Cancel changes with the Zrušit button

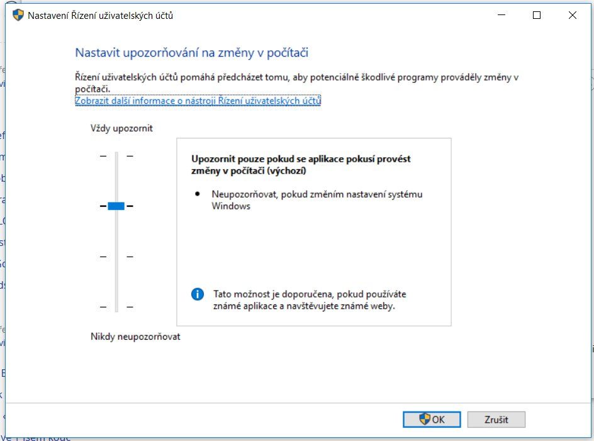(x=496, y=420)
